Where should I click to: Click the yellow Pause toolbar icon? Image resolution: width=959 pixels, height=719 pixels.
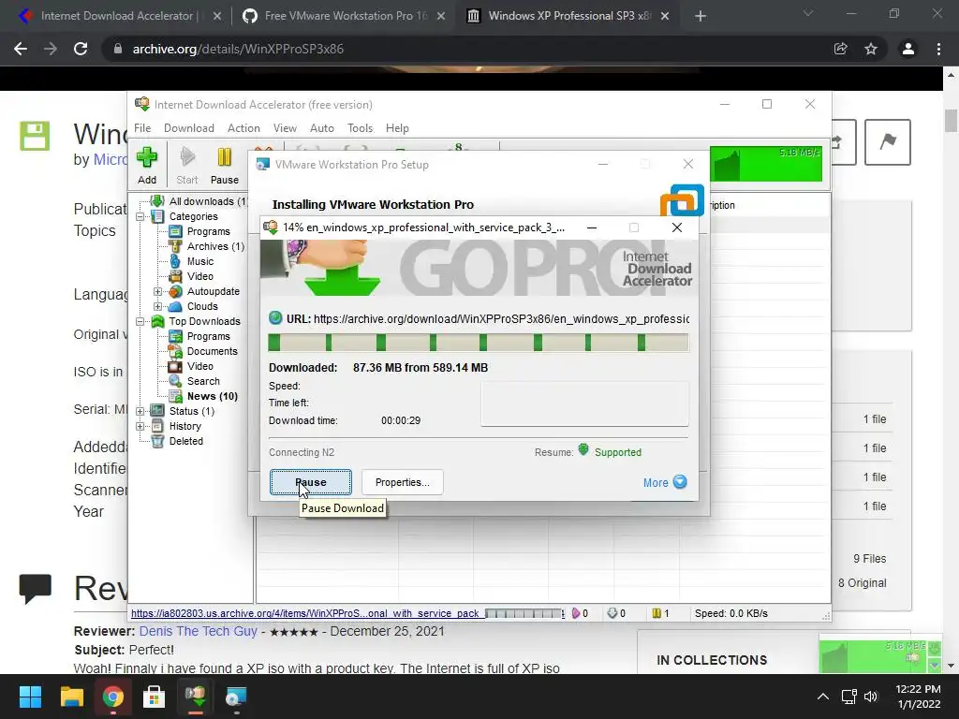(225, 157)
